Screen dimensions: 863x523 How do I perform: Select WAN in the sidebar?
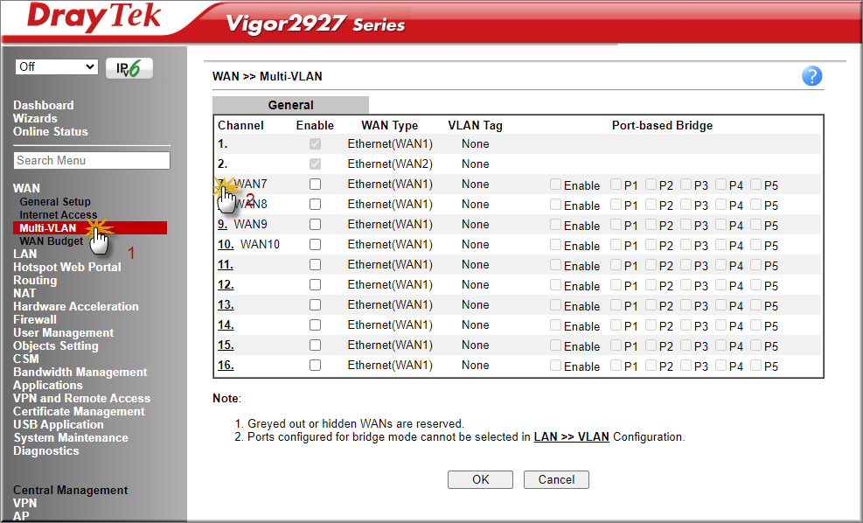click(26, 188)
